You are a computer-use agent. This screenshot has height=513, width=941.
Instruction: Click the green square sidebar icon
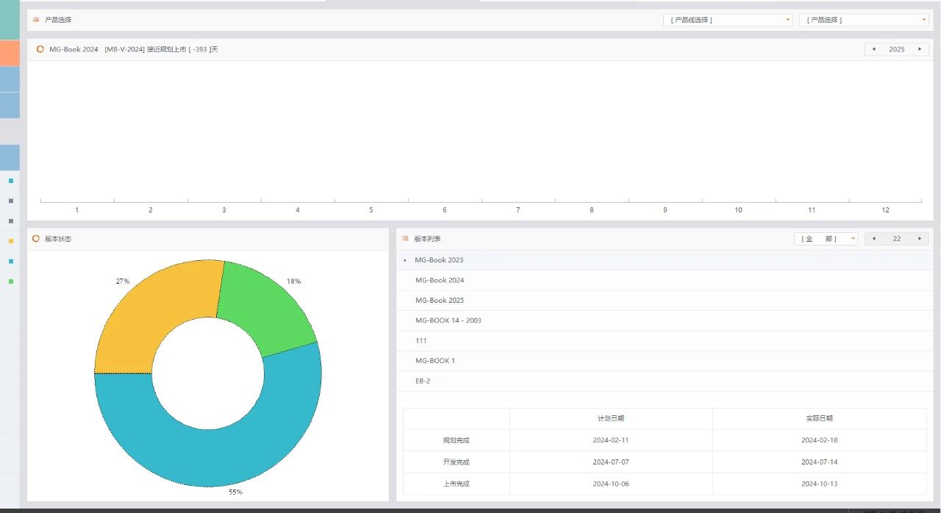click(x=10, y=281)
